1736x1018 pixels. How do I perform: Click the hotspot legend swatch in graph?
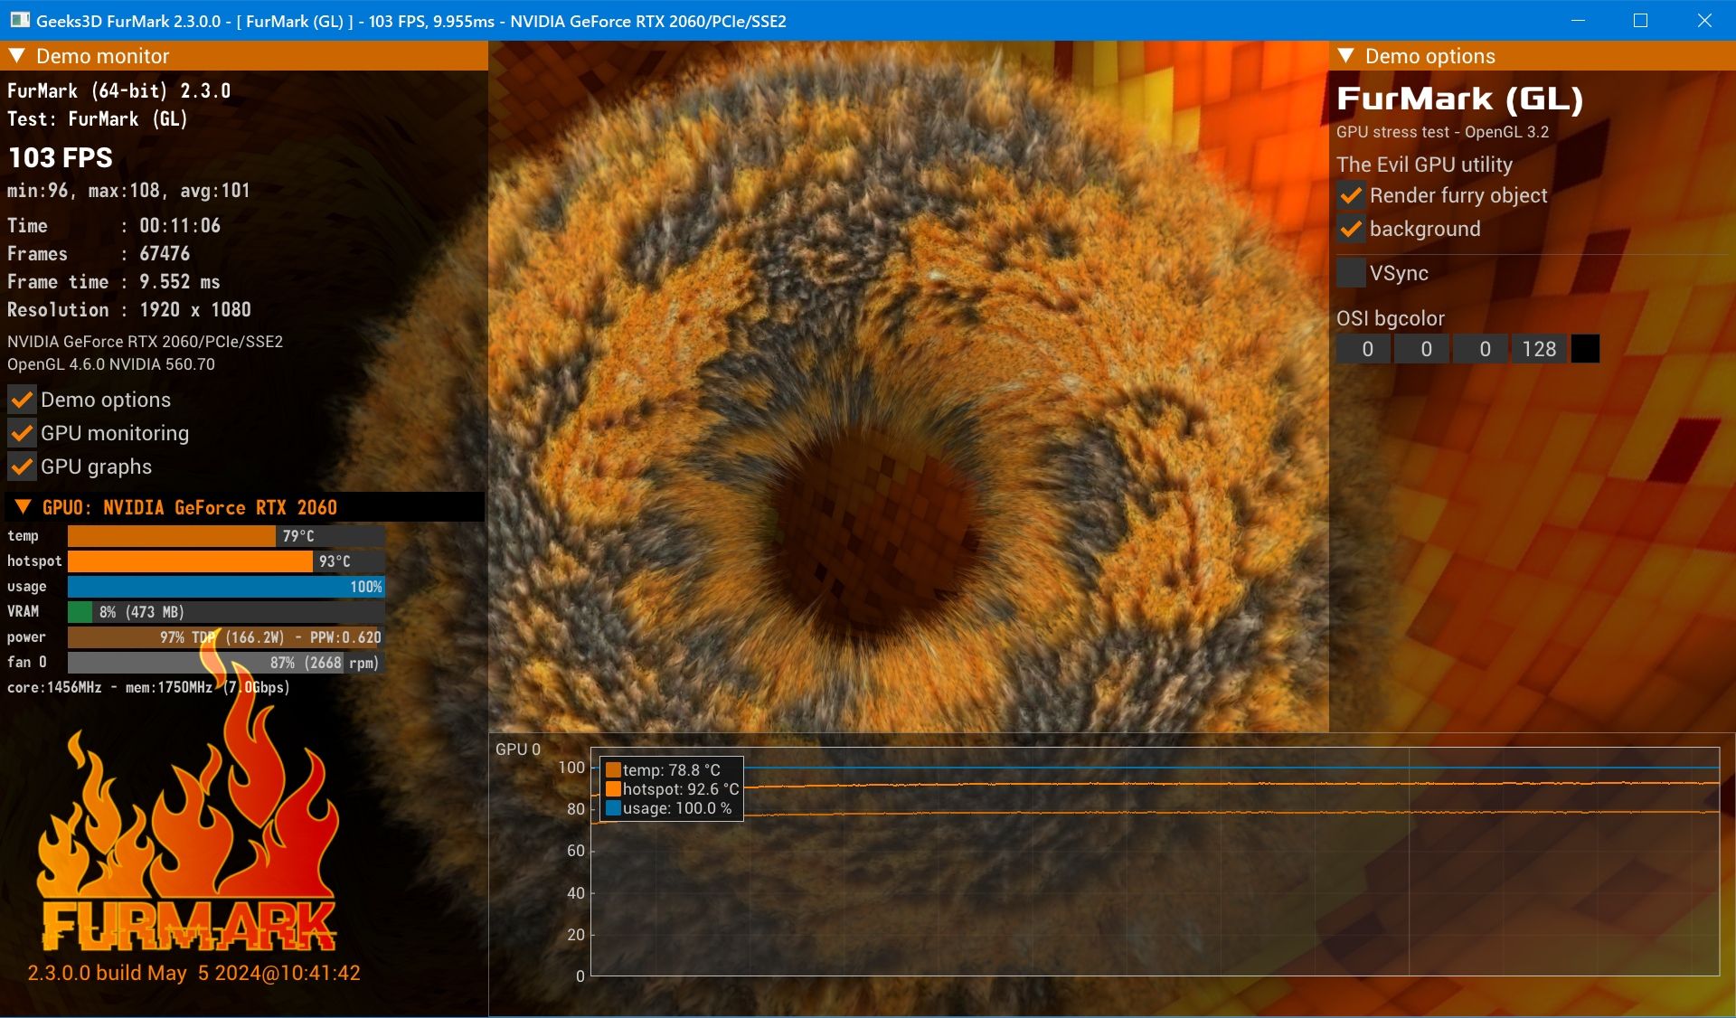point(613,789)
